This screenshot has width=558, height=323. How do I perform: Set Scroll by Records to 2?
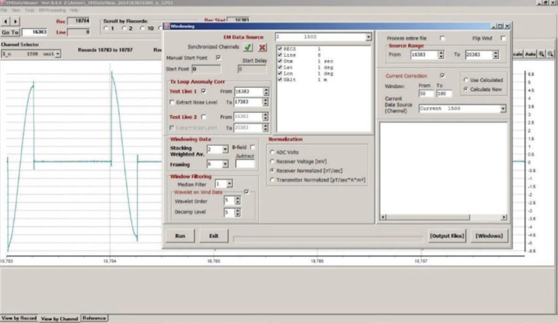(124, 28)
